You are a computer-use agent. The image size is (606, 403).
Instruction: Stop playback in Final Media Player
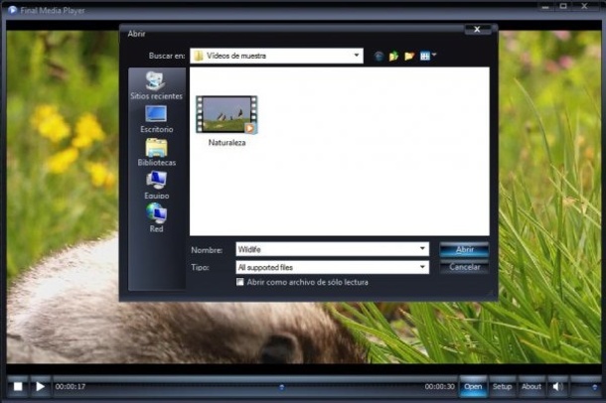pyautogui.click(x=18, y=386)
